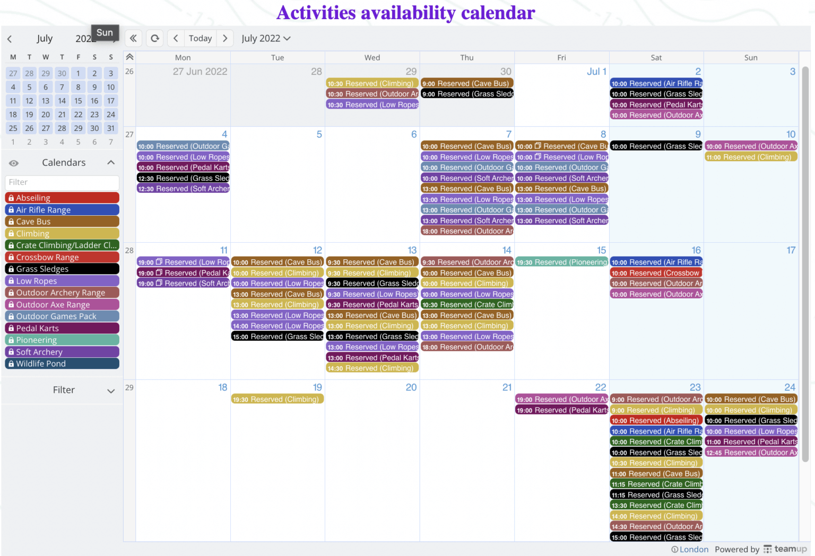Collapse the Calendars section
This screenshot has width=815, height=556.
111,163
